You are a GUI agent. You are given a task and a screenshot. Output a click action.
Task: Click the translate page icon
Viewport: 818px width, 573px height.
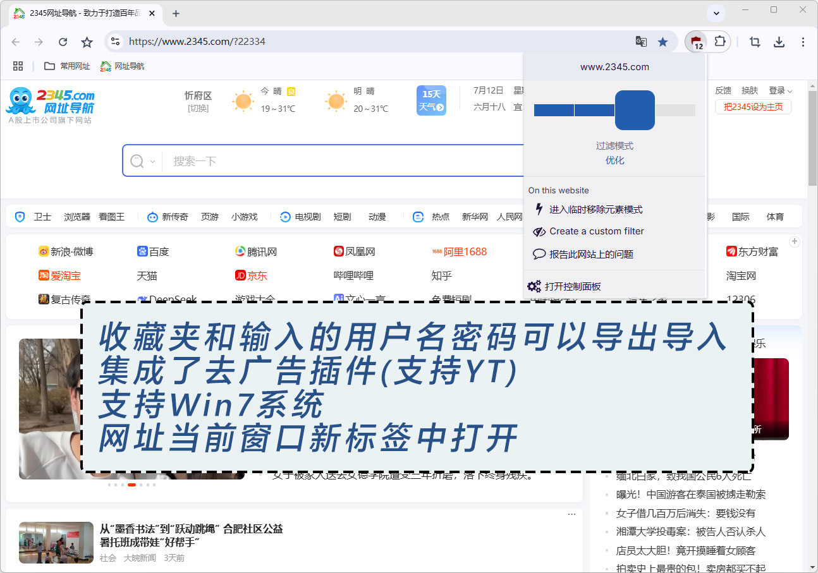point(641,42)
